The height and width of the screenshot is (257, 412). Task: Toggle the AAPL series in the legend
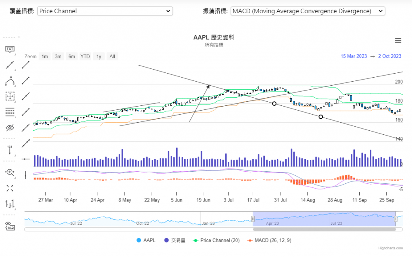146,240
